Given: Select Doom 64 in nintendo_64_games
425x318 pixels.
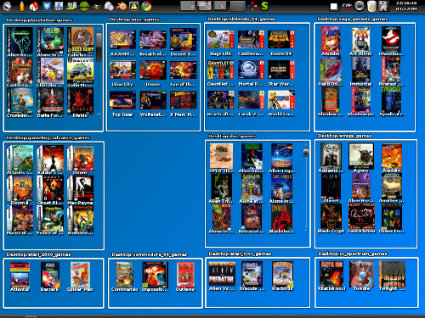Looking at the screenshot, I should pyautogui.click(x=281, y=42).
